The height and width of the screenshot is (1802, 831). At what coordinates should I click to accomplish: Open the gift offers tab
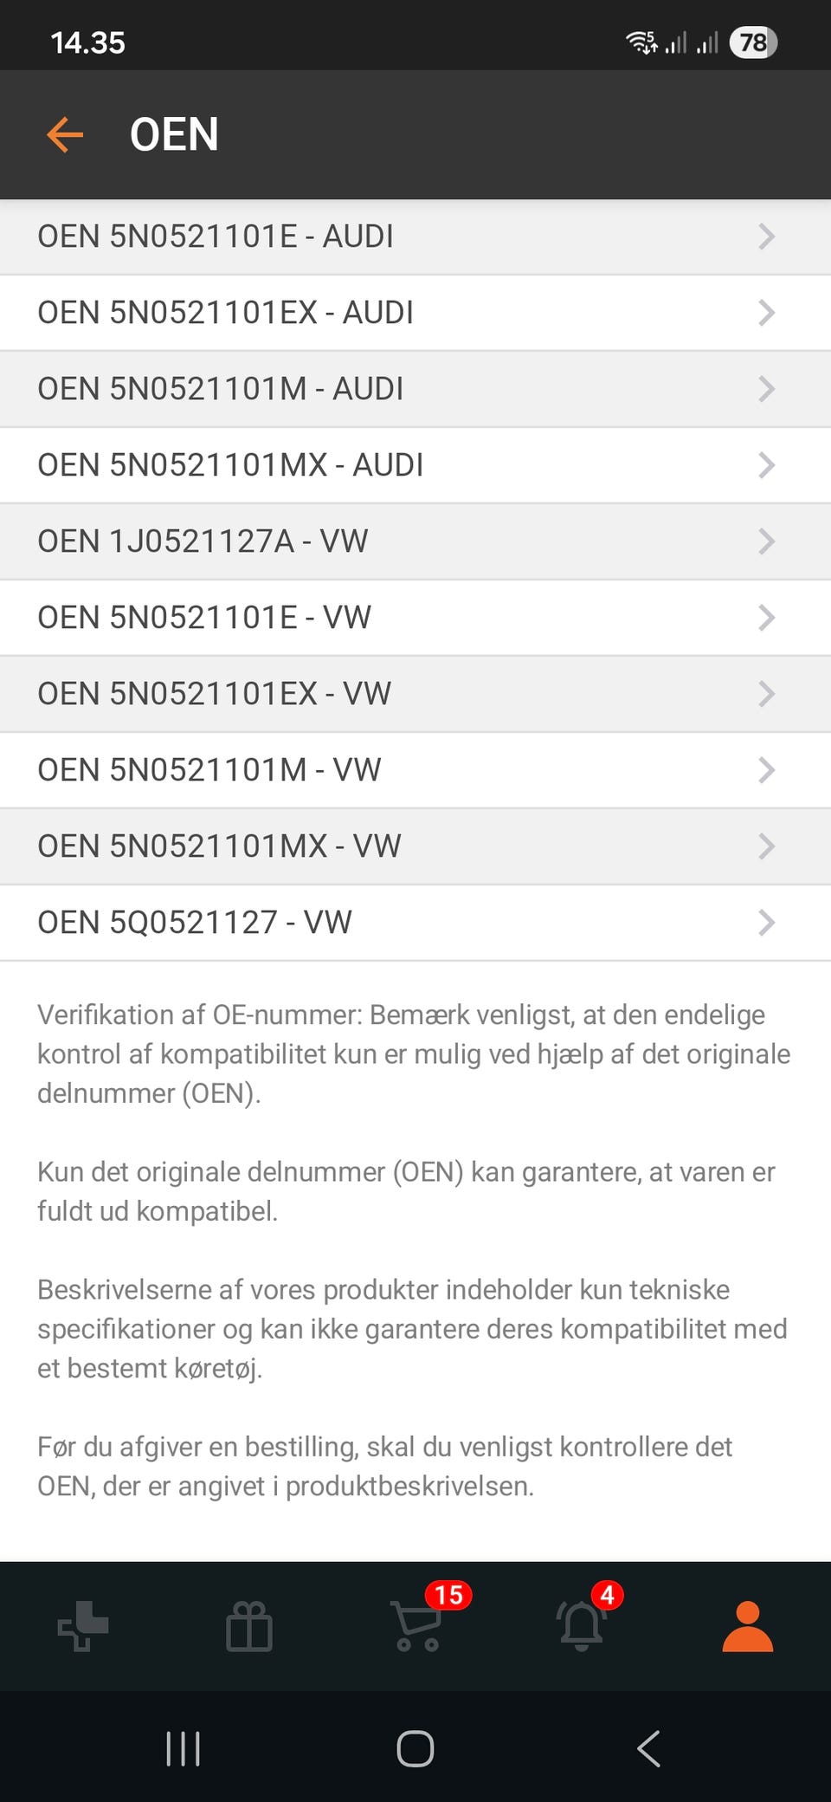pyautogui.click(x=249, y=1626)
